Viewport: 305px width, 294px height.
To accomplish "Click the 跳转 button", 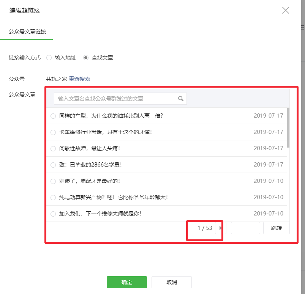I will pos(276,228).
